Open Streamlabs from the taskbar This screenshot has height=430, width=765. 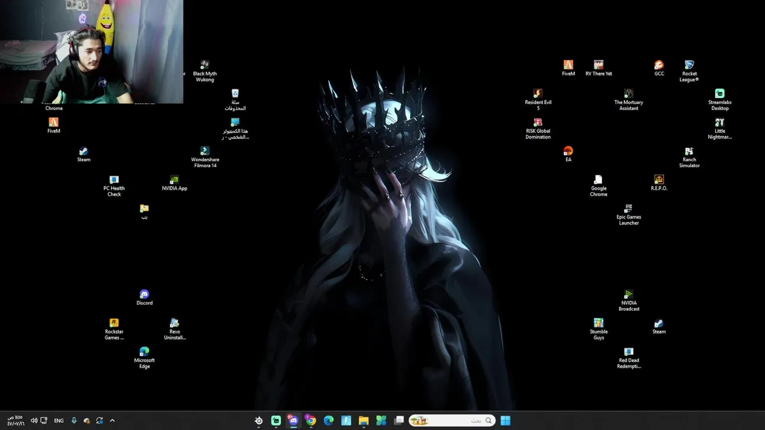point(276,420)
